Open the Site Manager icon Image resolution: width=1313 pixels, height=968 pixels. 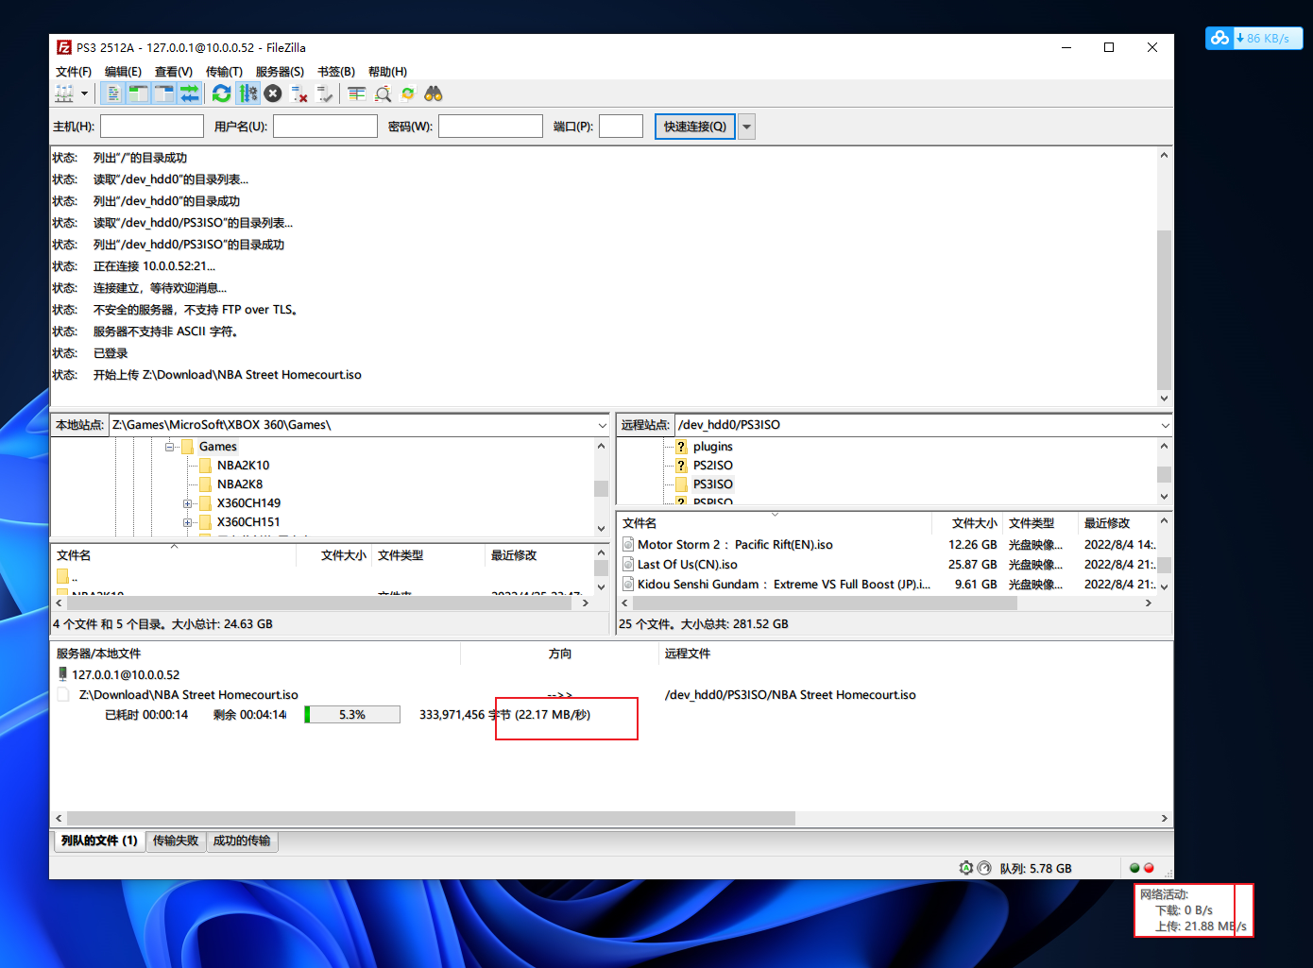tap(64, 93)
